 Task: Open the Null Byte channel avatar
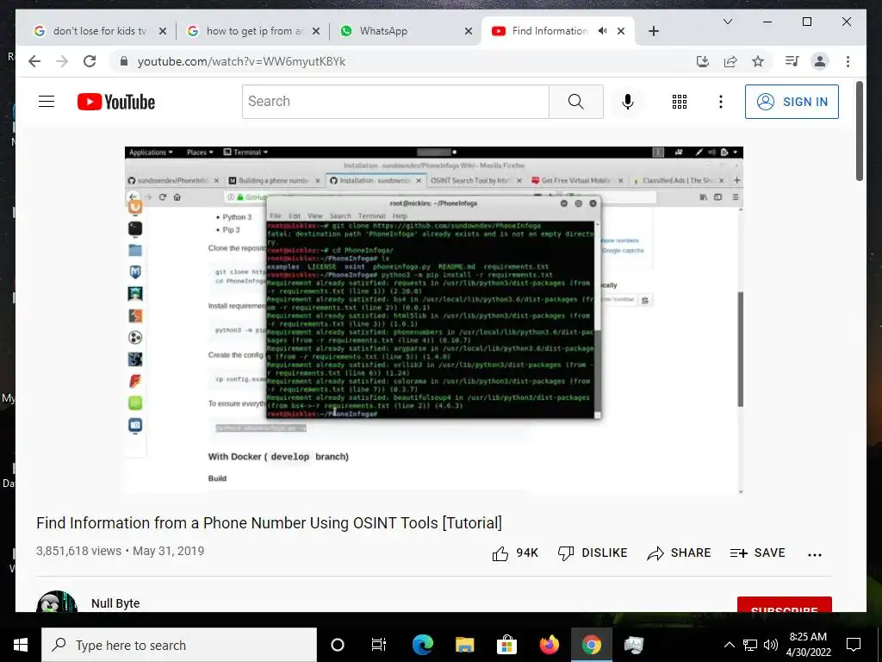point(56,602)
